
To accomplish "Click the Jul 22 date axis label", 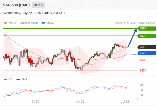I will (x=125, y=101).
